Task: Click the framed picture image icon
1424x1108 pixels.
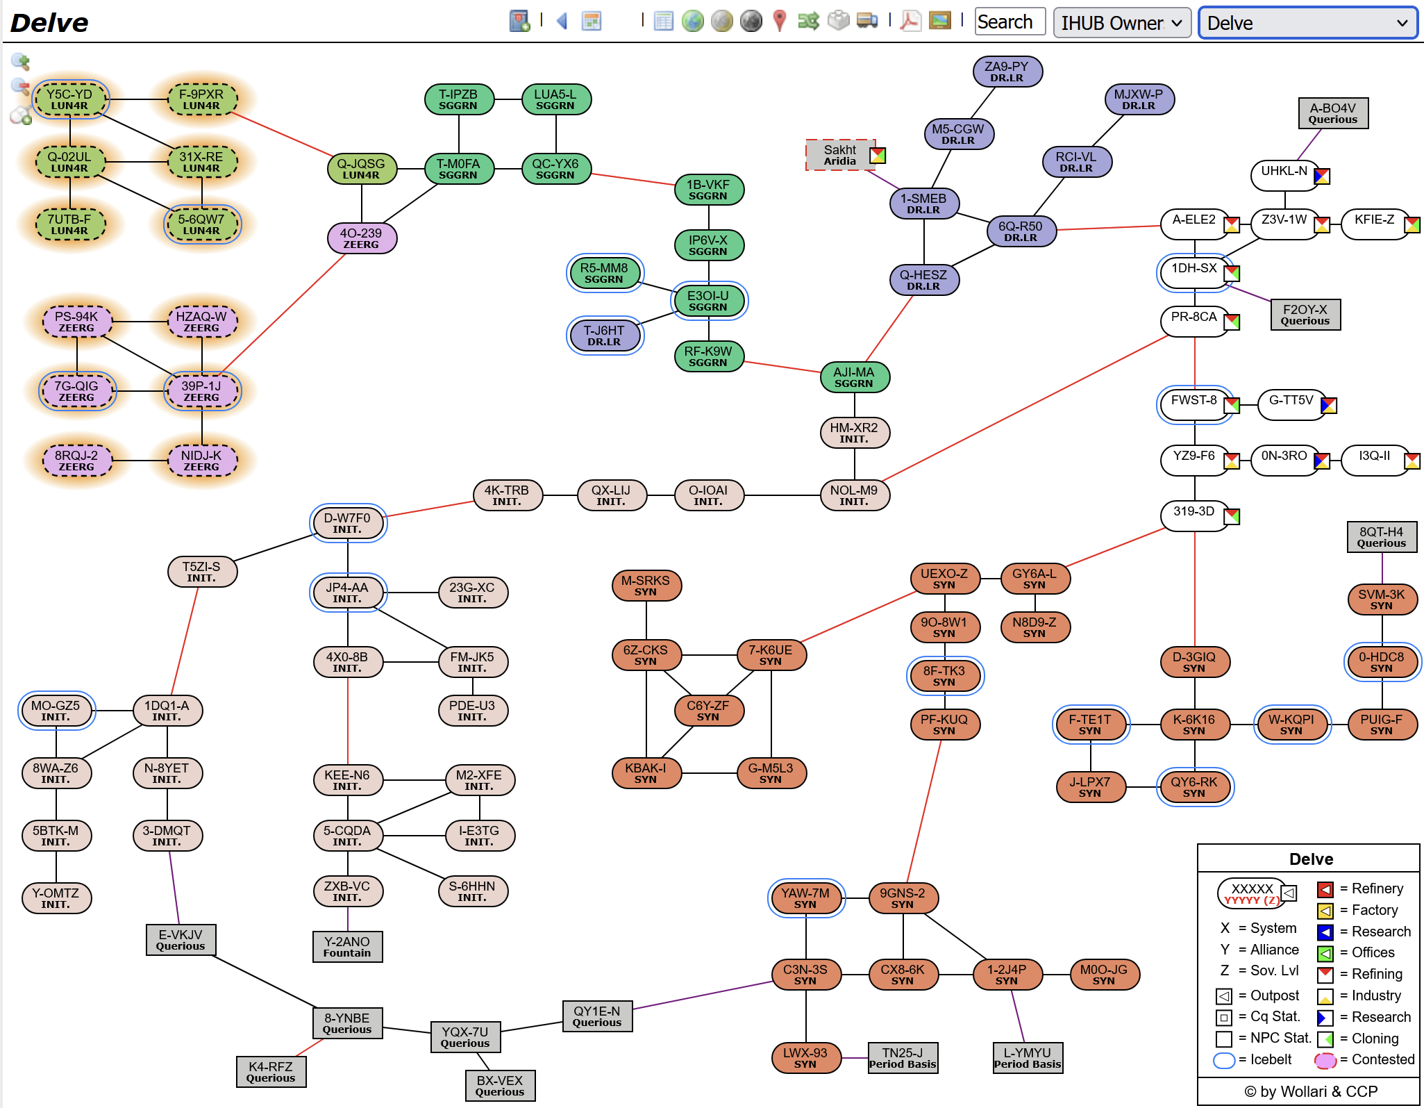Action: pos(939,22)
